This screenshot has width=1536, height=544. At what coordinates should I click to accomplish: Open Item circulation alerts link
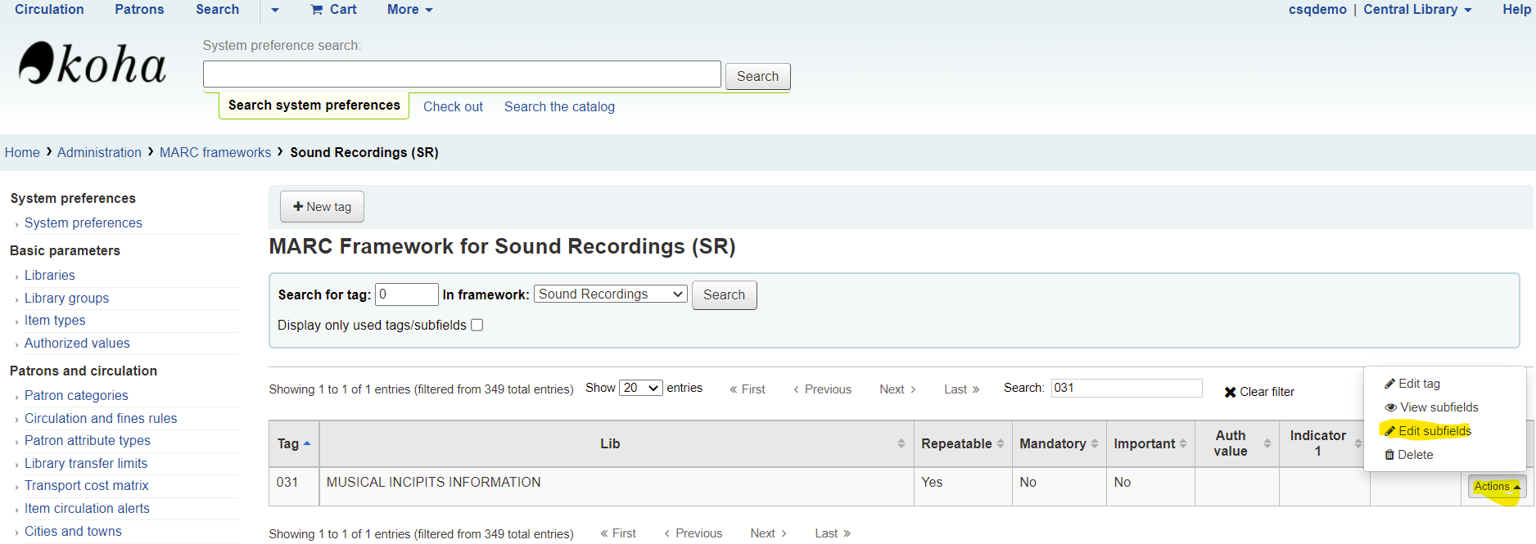[87, 509]
